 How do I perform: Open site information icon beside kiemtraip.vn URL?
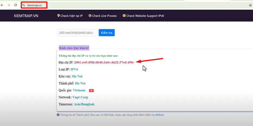[24, 5]
